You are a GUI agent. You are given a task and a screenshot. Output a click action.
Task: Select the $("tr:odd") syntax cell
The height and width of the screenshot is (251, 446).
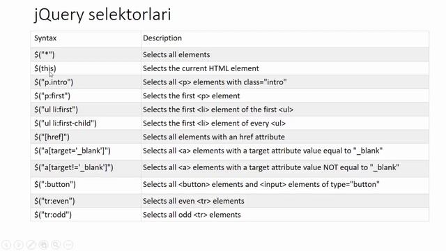pyautogui.click(x=86, y=215)
